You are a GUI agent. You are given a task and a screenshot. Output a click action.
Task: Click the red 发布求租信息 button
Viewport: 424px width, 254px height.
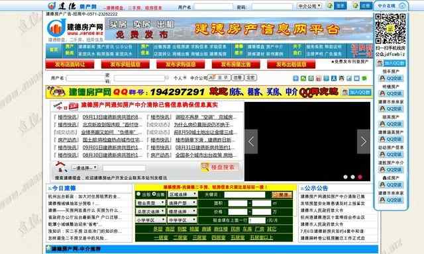[x=125, y=65]
